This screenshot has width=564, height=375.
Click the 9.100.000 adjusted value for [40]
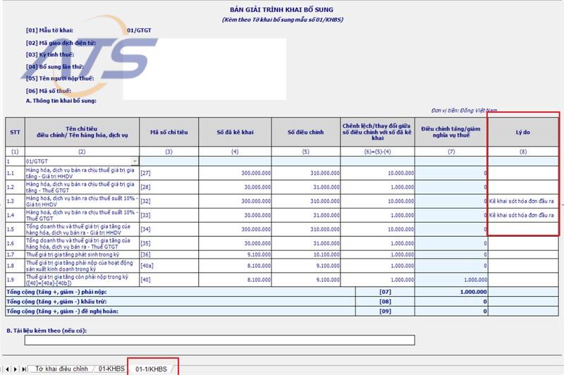(x=306, y=280)
